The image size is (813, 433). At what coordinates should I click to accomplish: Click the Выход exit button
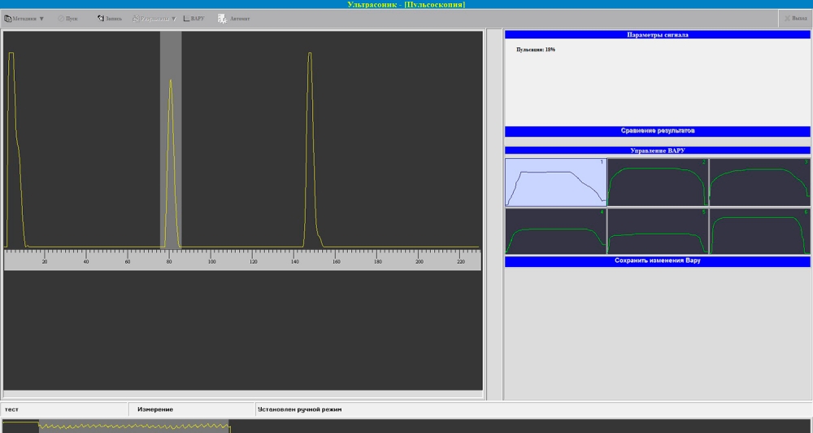(795, 18)
